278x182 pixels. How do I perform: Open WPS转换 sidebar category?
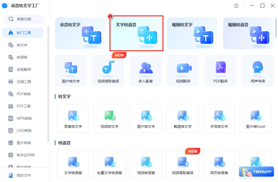[23, 118]
